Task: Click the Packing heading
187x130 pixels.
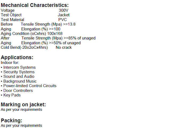Action: [x=11, y=121]
